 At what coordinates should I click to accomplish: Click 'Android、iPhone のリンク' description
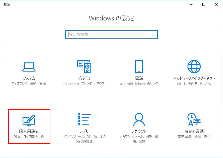pos(139,84)
